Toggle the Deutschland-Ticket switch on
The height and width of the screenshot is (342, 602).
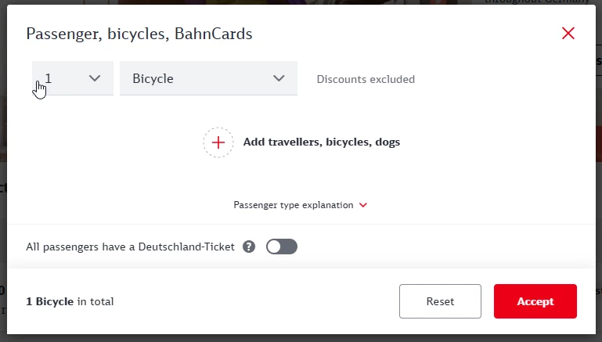point(282,247)
